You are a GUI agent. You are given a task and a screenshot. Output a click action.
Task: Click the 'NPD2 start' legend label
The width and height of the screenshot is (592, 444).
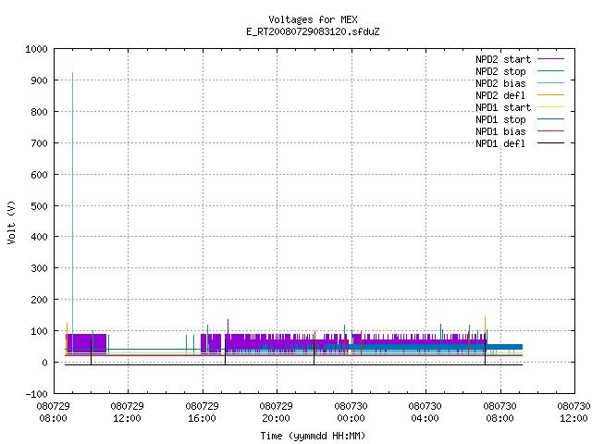click(503, 59)
